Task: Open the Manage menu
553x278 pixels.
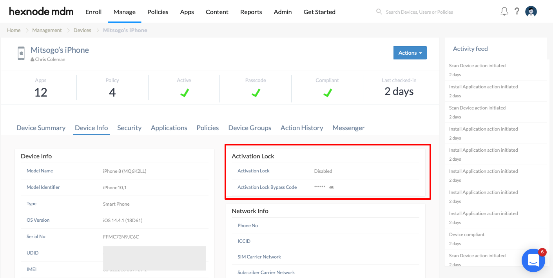Action: pos(125,12)
